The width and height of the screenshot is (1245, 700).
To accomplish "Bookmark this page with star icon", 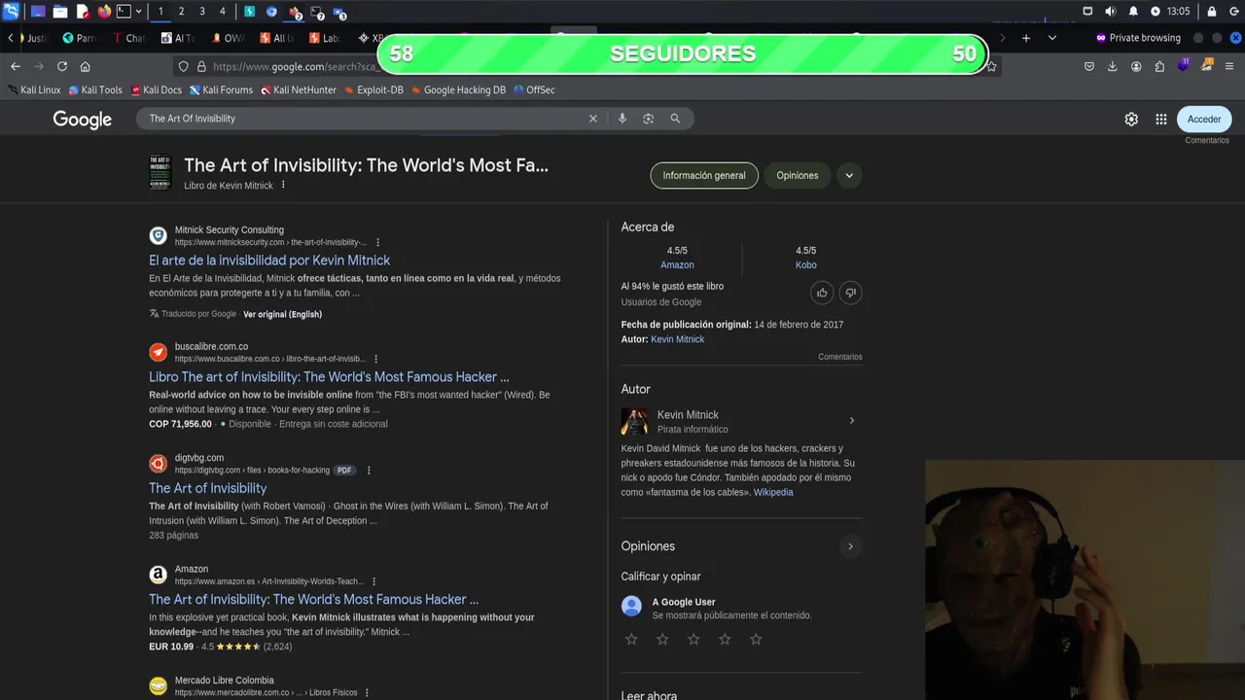I will [x=991, y=66].
